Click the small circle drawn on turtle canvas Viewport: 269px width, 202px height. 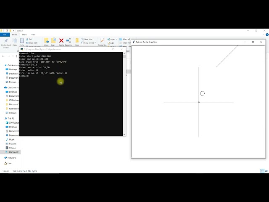click(x=202, y=93)
